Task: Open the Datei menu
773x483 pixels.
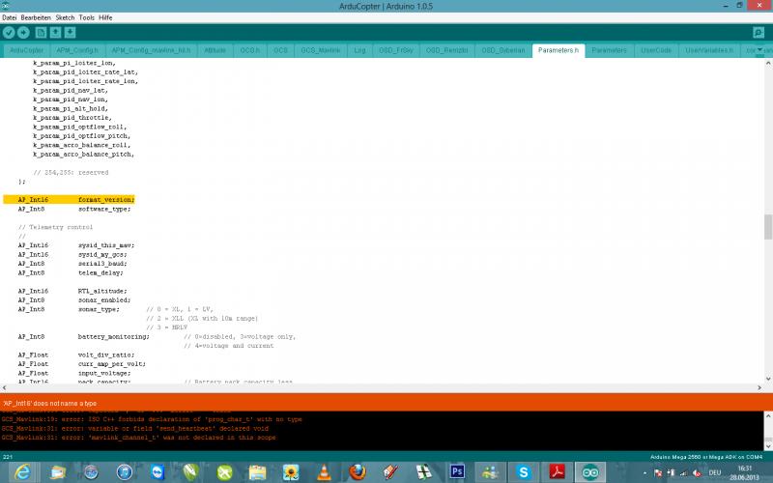Action: click(10, 17)
